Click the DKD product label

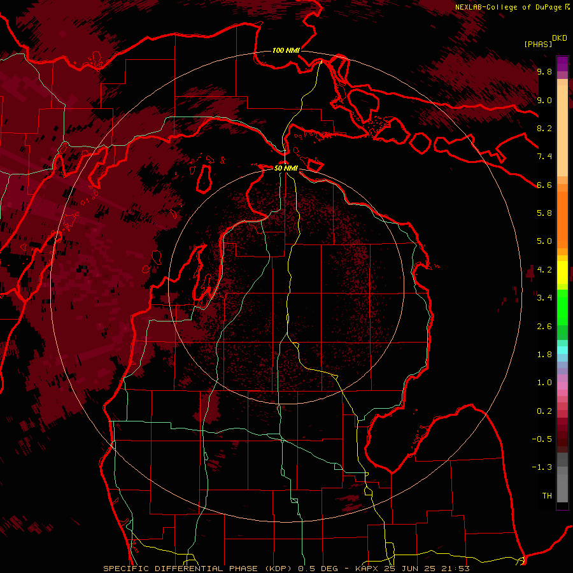click(560, 38)
